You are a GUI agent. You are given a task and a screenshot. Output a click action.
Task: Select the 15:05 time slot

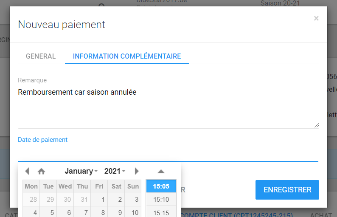tap(161, 186)
